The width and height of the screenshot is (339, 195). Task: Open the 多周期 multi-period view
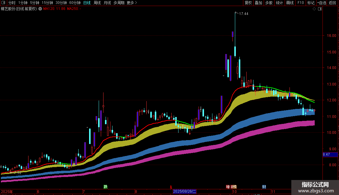pyautogui.click(x=119, y=3)
